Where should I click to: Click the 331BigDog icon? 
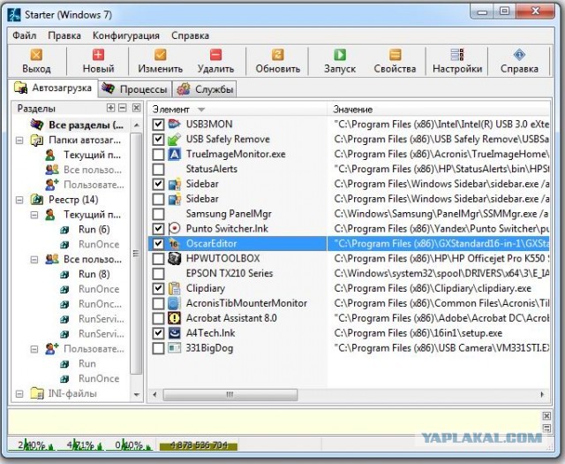[x=175, y=348]
